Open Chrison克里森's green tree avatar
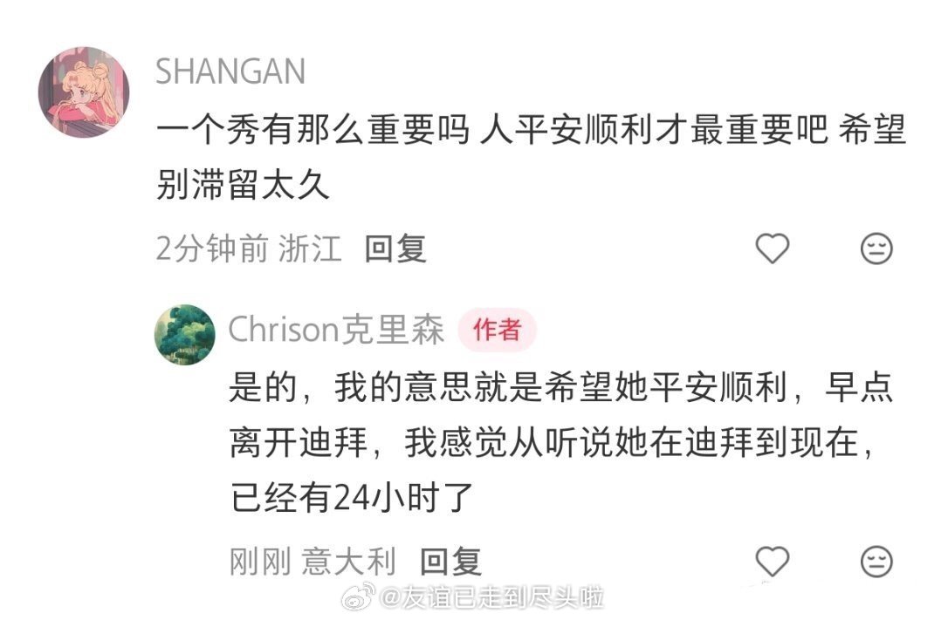The height and width of the screenshot is (620, 948). tap(185, 335)
